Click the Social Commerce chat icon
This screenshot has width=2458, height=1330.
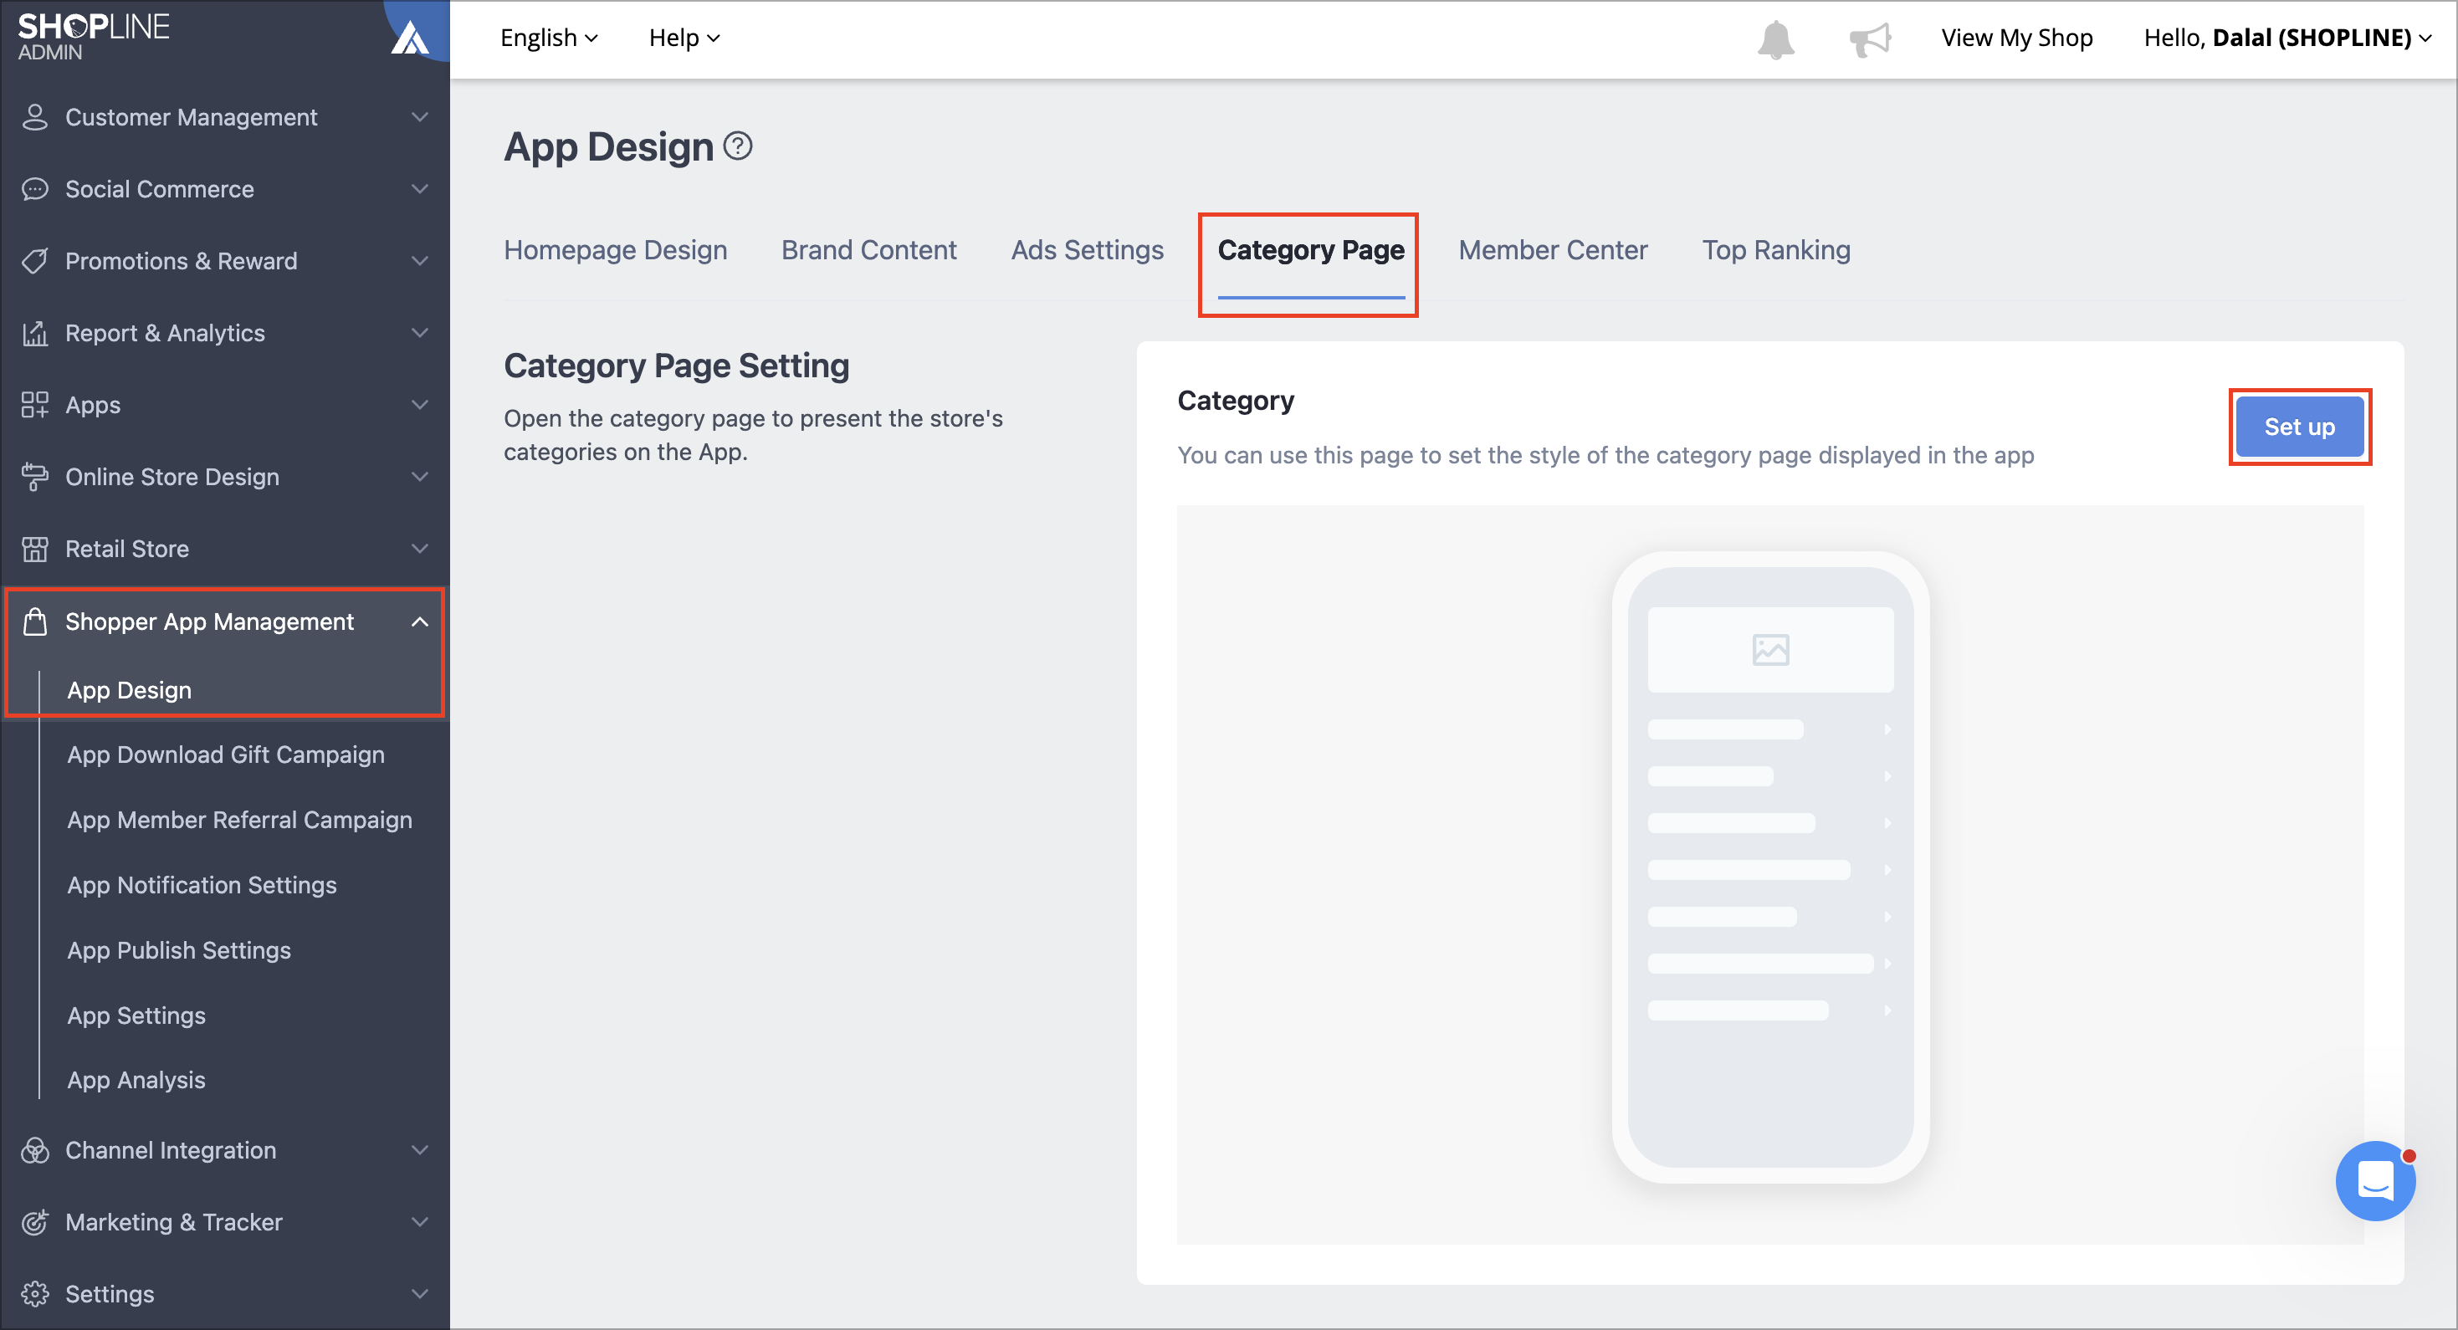34,189
